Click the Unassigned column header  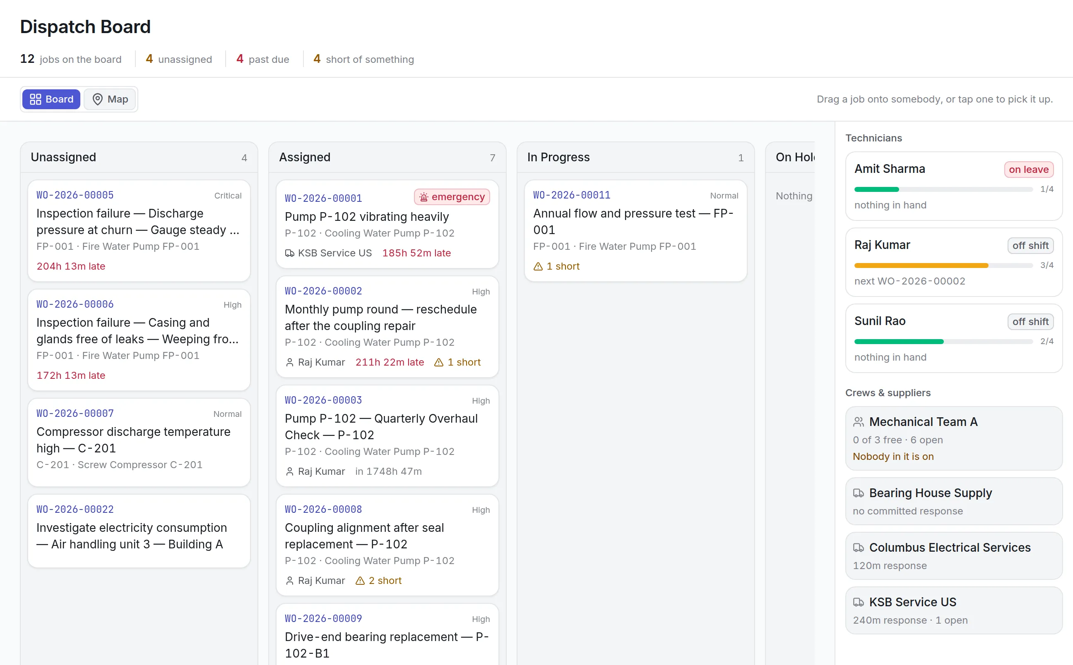point(139,158)
